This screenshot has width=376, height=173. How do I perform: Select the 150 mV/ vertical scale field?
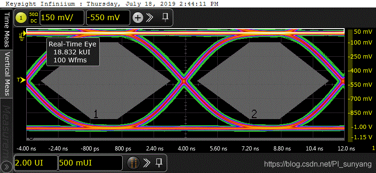(x=62, y=17)
